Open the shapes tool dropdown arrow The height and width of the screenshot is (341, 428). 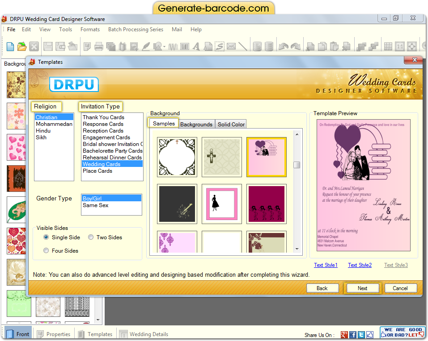click(164, 47)
